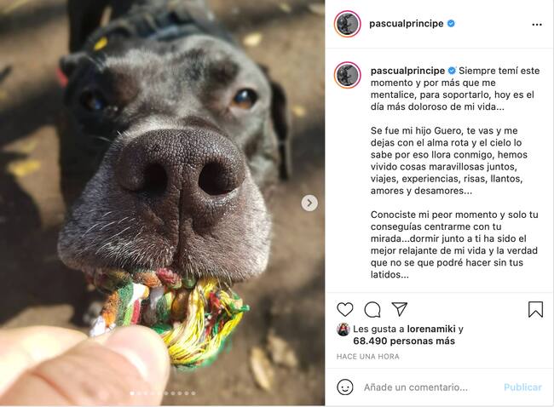Click verified badge in header
554x407 pixels.
(451, 24)
